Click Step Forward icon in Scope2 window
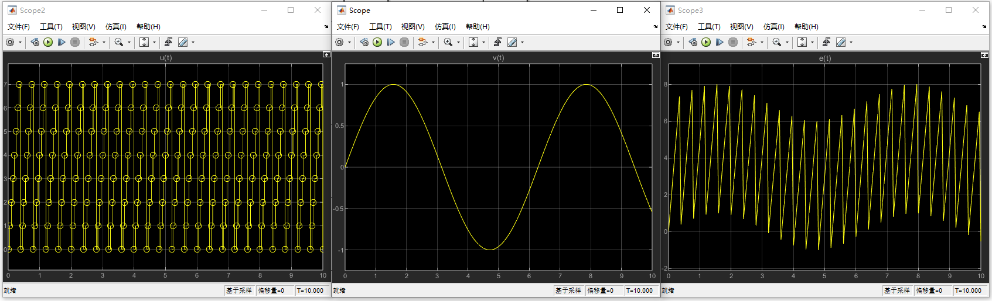Image resolution: width=992 pixels, height=301 pixels. pyautogui.click(x=62, y=42)
